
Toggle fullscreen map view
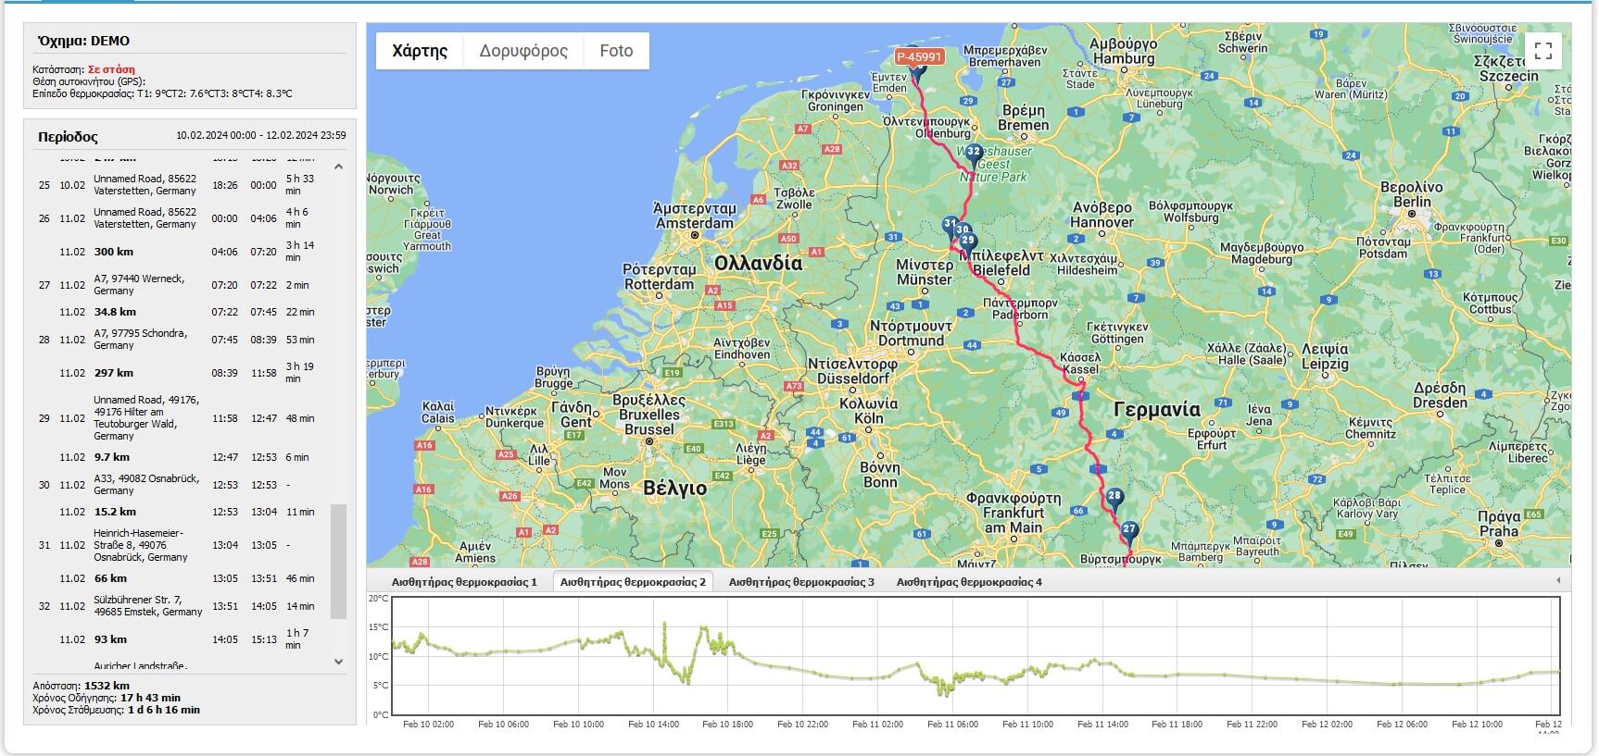point(1543,50)
